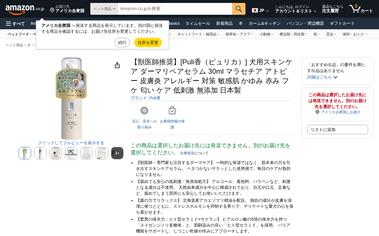Open the ペット用品 search category dropdown

(x=104, y=9)
